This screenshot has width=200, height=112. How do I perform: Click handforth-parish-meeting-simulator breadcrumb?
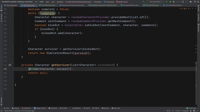[17, 2]
